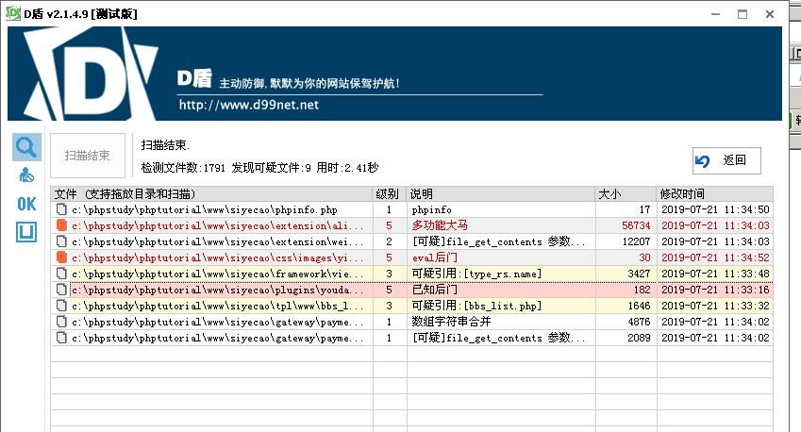Maximize the D盾 window
Viewport: 801px width, 432px height.
pyautogui.click(x=743, y=14)
